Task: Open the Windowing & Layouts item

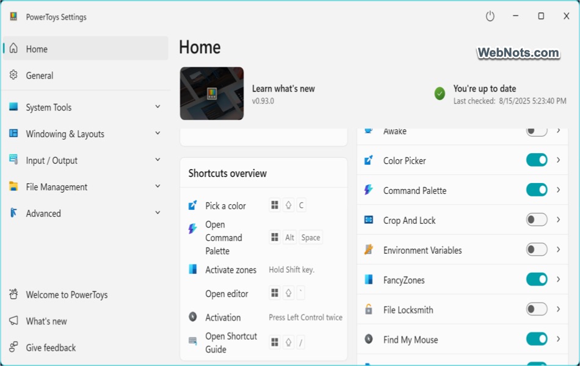Action: coord(85,134)
